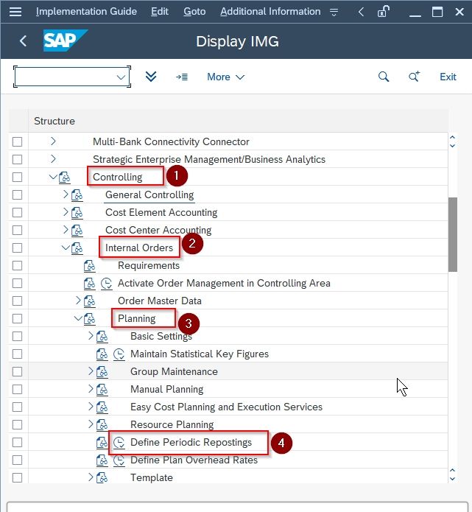Screen dimensions: 472x512
Task: Open documentation icon beside Controlling
Action: click(65, 178)
